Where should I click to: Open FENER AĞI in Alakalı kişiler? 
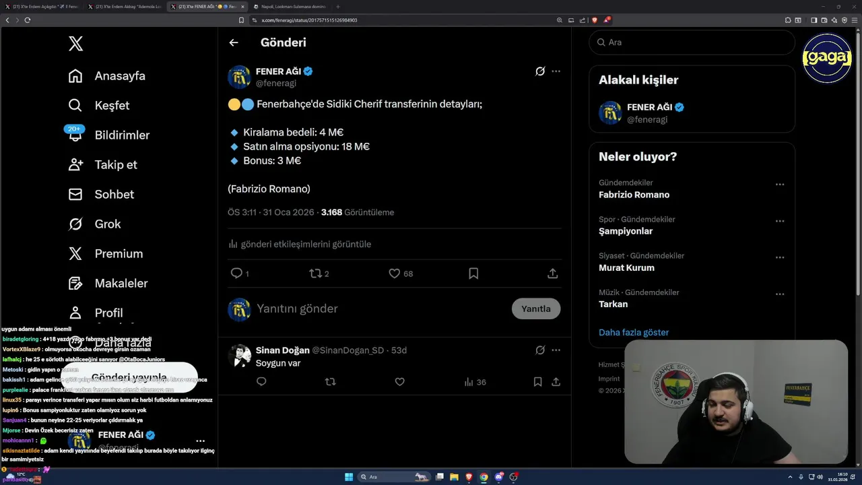(x=692, y=113)
